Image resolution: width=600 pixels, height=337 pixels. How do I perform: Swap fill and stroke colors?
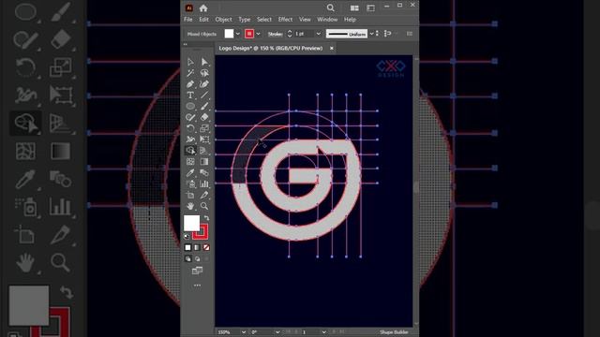[206, 218]
